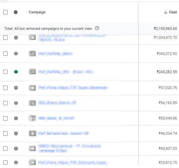Viewport: 179px width, 168px height.
Task: Sort by the Cost column arrow
Action: click(x=166, y=12)
